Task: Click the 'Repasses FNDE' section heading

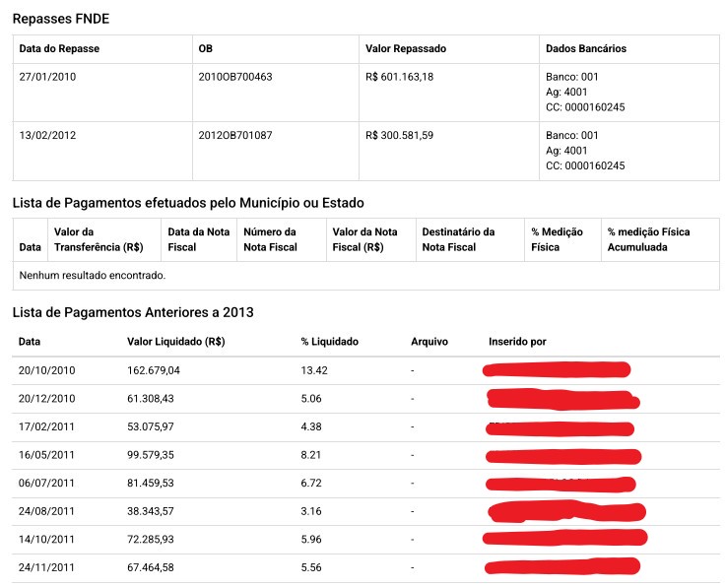Action: click(x=63, y=19)
